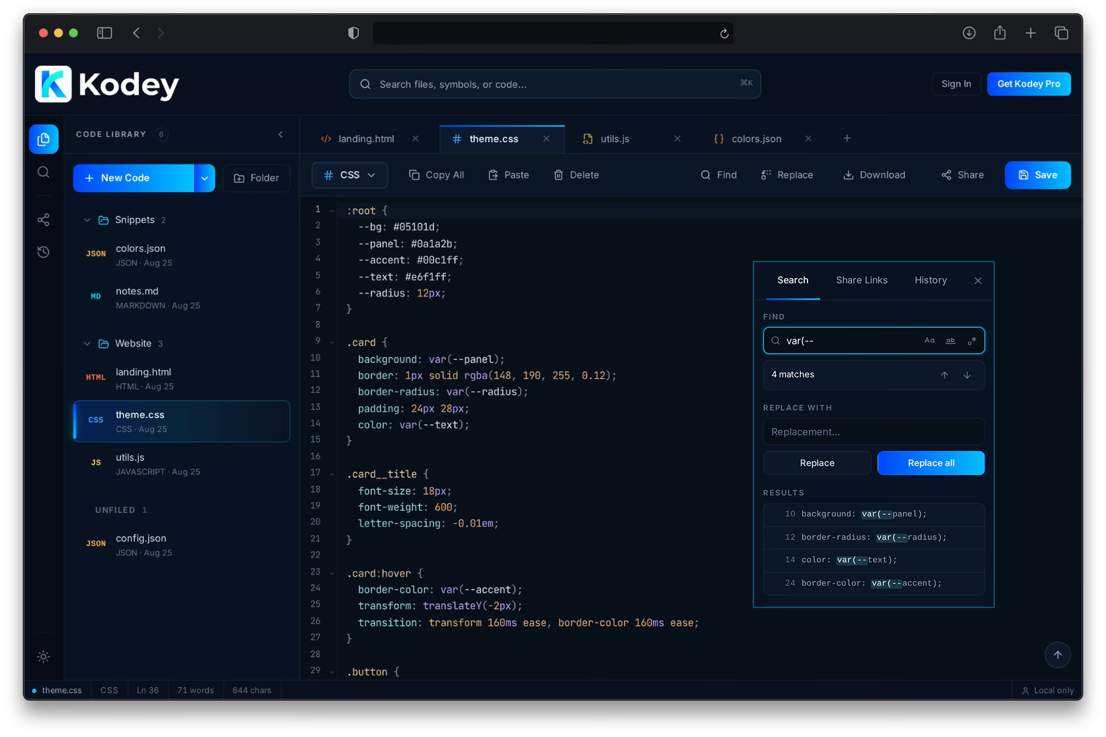Click the scroll to top button

point(1057,655)
